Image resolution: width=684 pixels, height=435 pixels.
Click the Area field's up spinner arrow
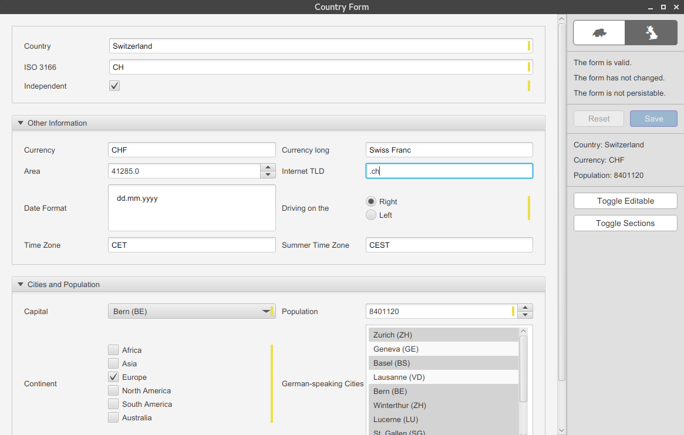268,167
